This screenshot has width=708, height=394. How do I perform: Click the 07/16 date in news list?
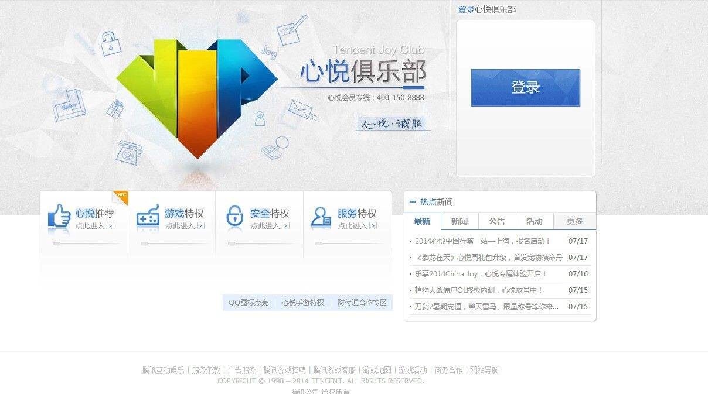(x=578, y=273)
